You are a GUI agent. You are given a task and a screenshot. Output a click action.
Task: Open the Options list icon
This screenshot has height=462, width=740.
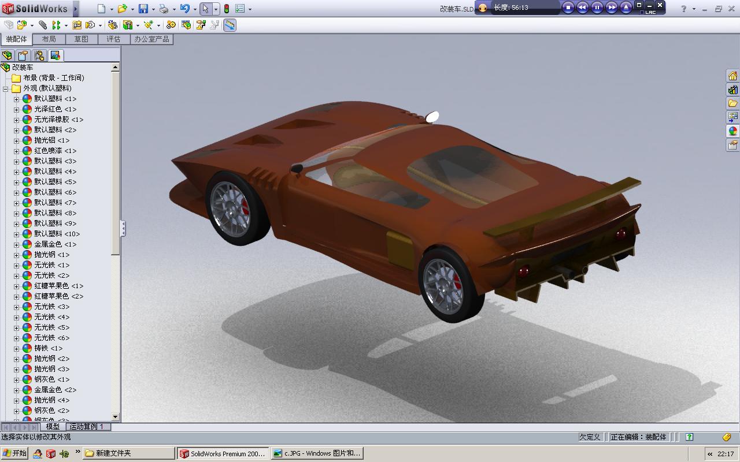point(240,9)
